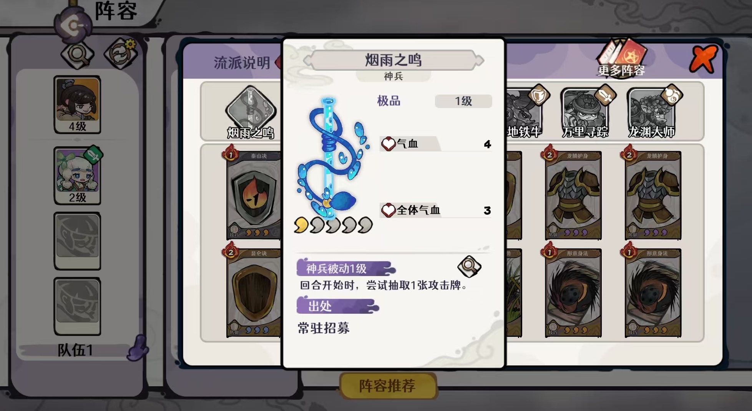
Task: Open the team settings gear icon
Action: (121, 53)
